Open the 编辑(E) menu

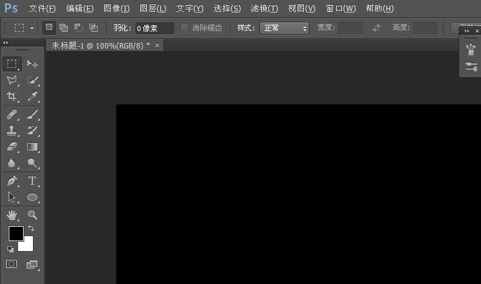pyautogui.click(x=80, y=9)
